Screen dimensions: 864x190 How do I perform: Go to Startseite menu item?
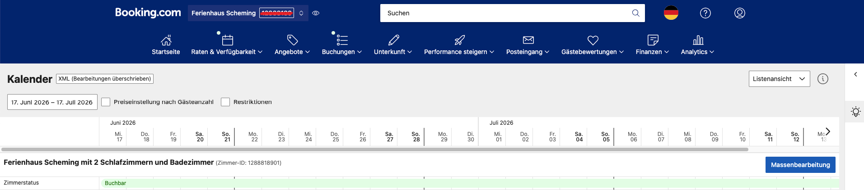tap(166, 52)
